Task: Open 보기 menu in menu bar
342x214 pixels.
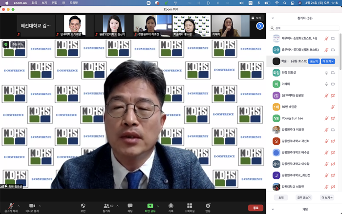Action: pyautogui.click(x=44, y=3)
